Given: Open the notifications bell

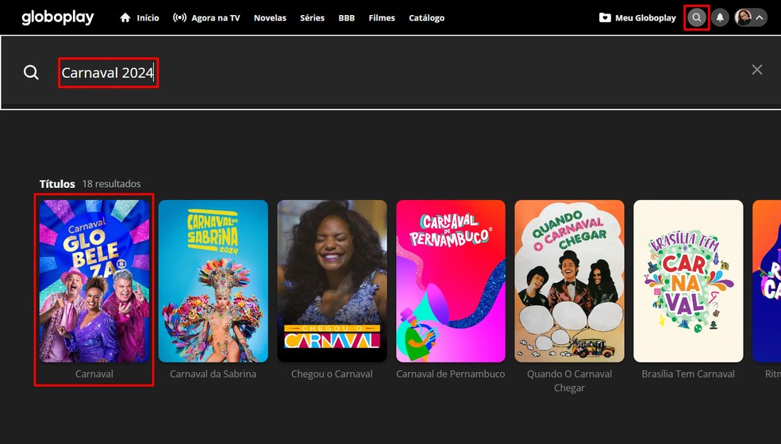Looking at the screenshot, I should 720,17.
